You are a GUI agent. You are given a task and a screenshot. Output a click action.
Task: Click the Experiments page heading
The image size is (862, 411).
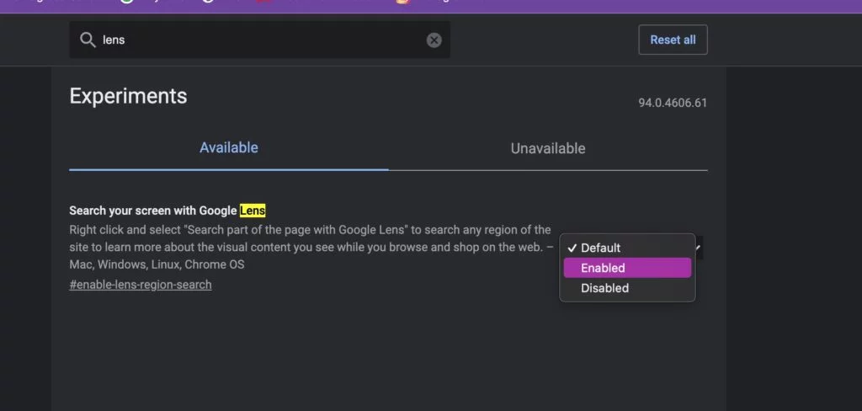click(128, 96)
